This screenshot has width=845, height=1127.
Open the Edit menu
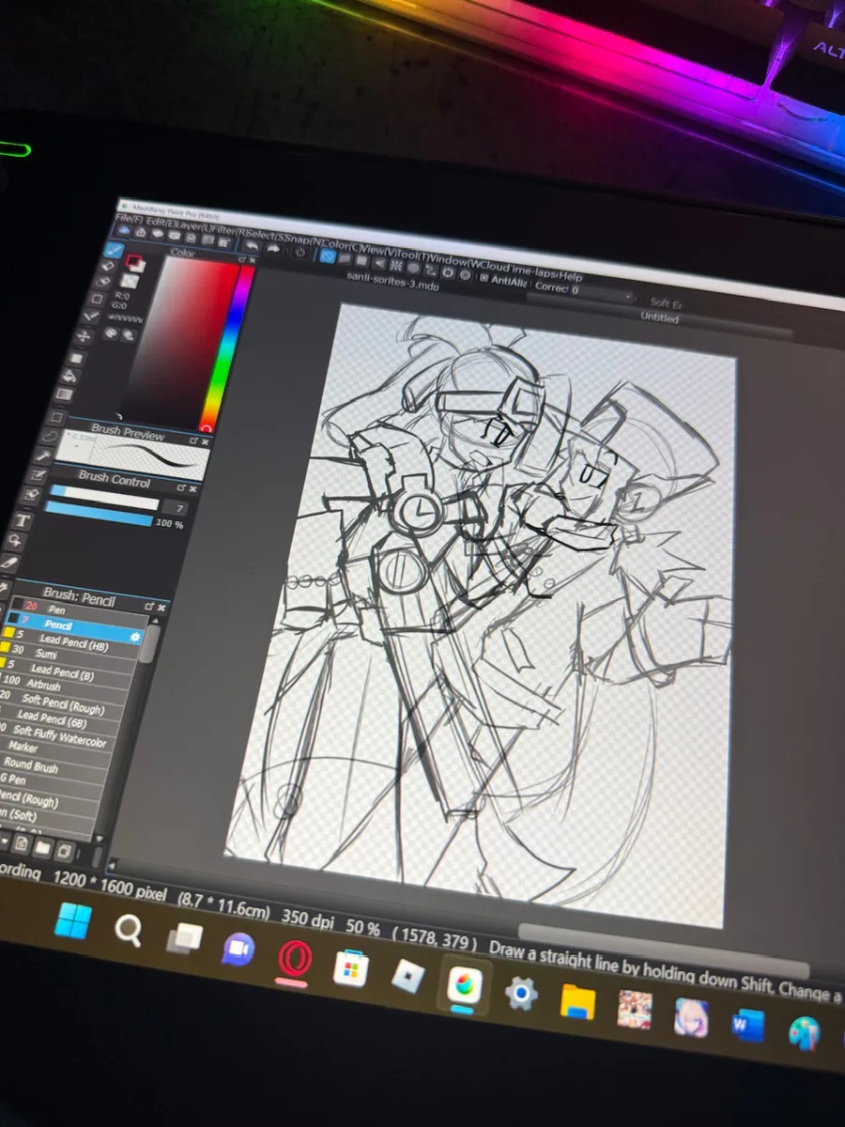tap(161, 222)
